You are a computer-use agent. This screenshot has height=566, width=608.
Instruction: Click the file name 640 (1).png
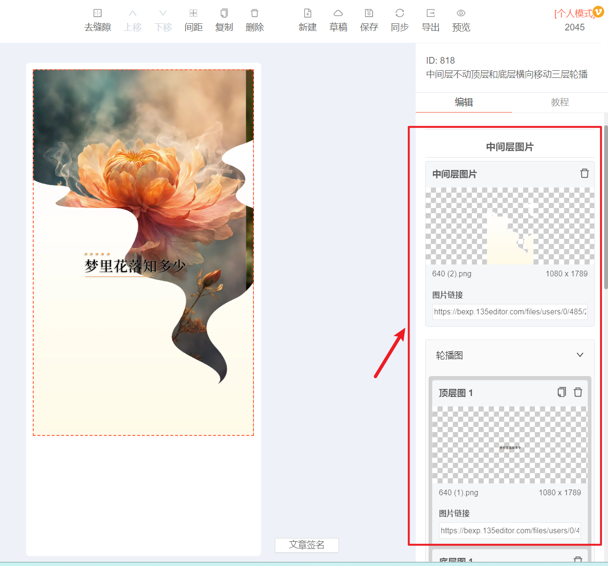click(x=458, y=493)
